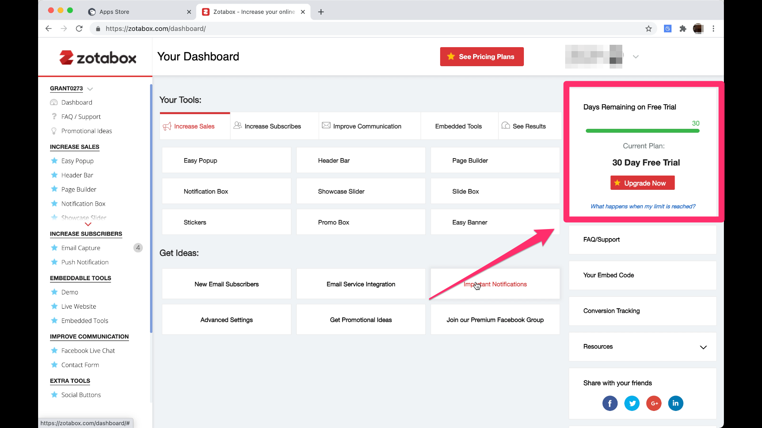Go back in browser history
Image resolution: width=762 pixels, height=428 pixels.
coord(48,29)
